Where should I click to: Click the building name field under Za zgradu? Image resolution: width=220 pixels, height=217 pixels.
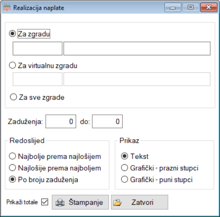click(x=137, y=49)
